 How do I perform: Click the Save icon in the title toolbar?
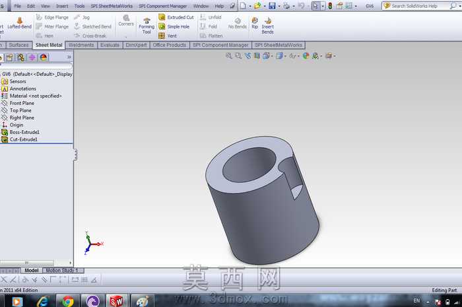272,6
